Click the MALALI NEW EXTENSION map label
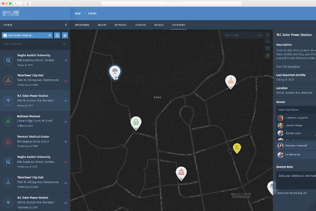This screenshot has height=211, width=316. pyautogui.click(x=241, y=195)
